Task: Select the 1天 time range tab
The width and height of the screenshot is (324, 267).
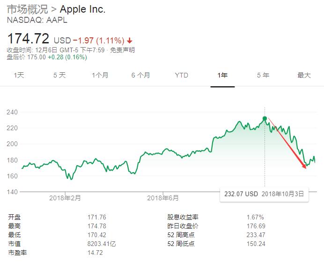Action: [19, 75]
